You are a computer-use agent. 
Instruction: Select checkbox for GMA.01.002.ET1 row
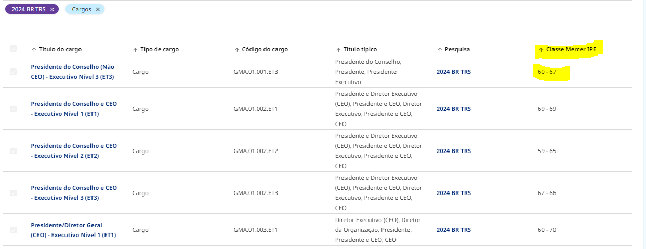14,109
